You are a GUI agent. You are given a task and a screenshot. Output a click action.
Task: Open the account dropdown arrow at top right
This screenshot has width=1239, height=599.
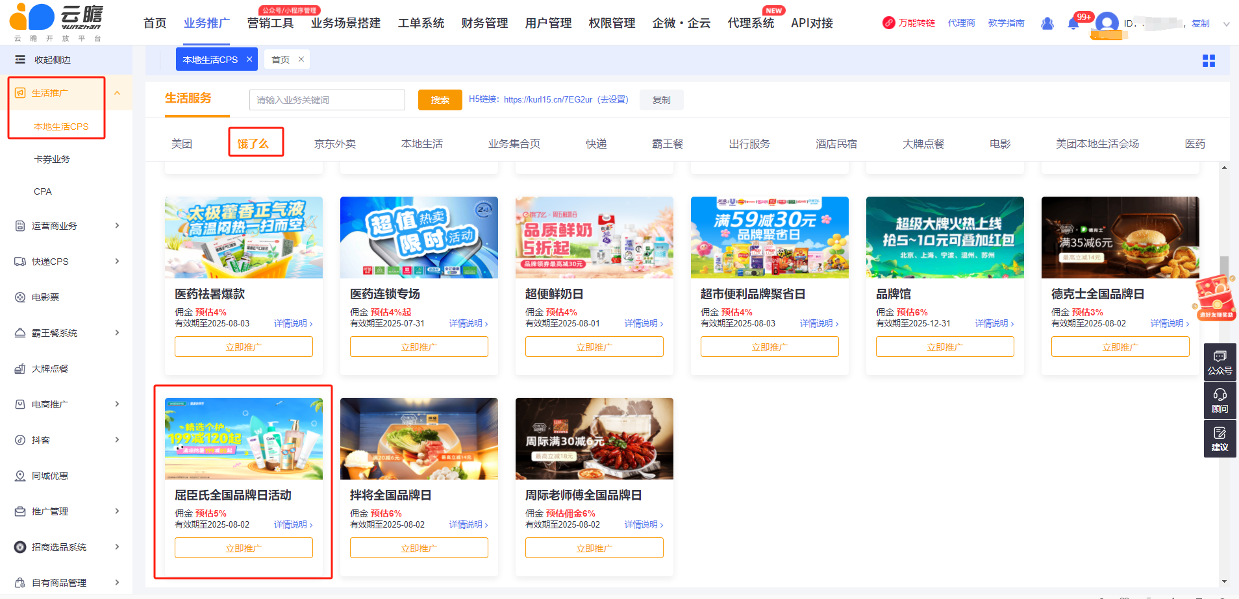pos(1226,24)
